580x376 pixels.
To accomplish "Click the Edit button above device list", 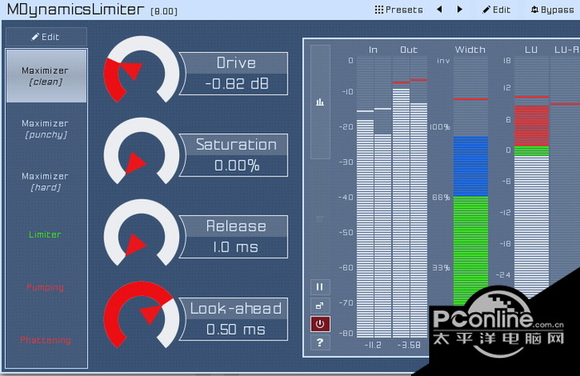I will (46, 36).
